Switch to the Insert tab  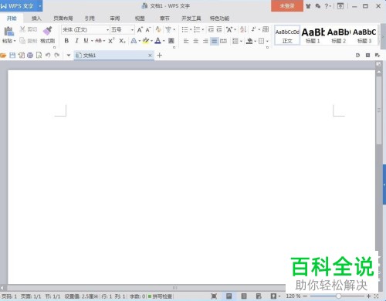36,19
